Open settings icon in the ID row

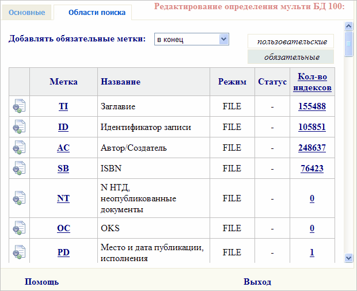(19, 127)
